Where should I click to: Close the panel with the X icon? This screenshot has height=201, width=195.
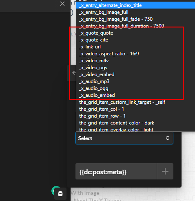coord(62,4)
